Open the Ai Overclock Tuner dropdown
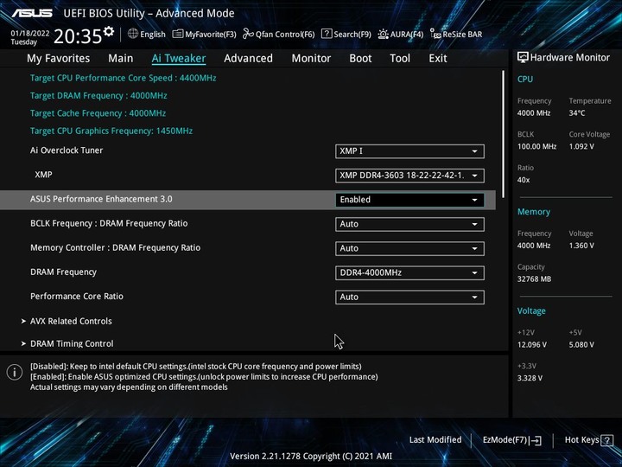 (x=409, y=151)
